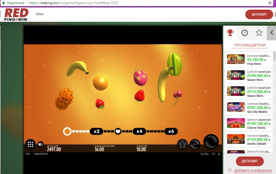Open the Frog Story game thumbnail

click(x=236, y=59)
